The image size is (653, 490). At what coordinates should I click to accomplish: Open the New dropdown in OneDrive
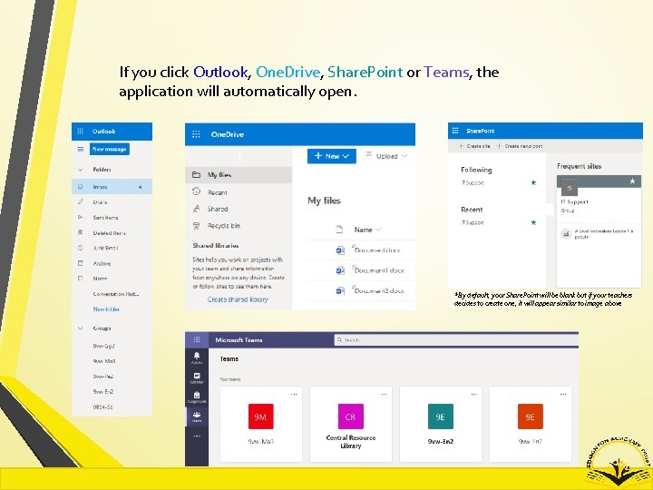pos(332,156)
